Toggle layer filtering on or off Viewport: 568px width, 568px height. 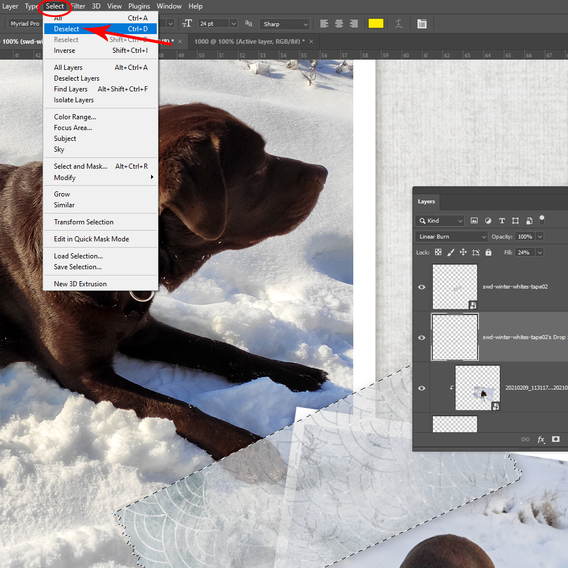point(542,219)
